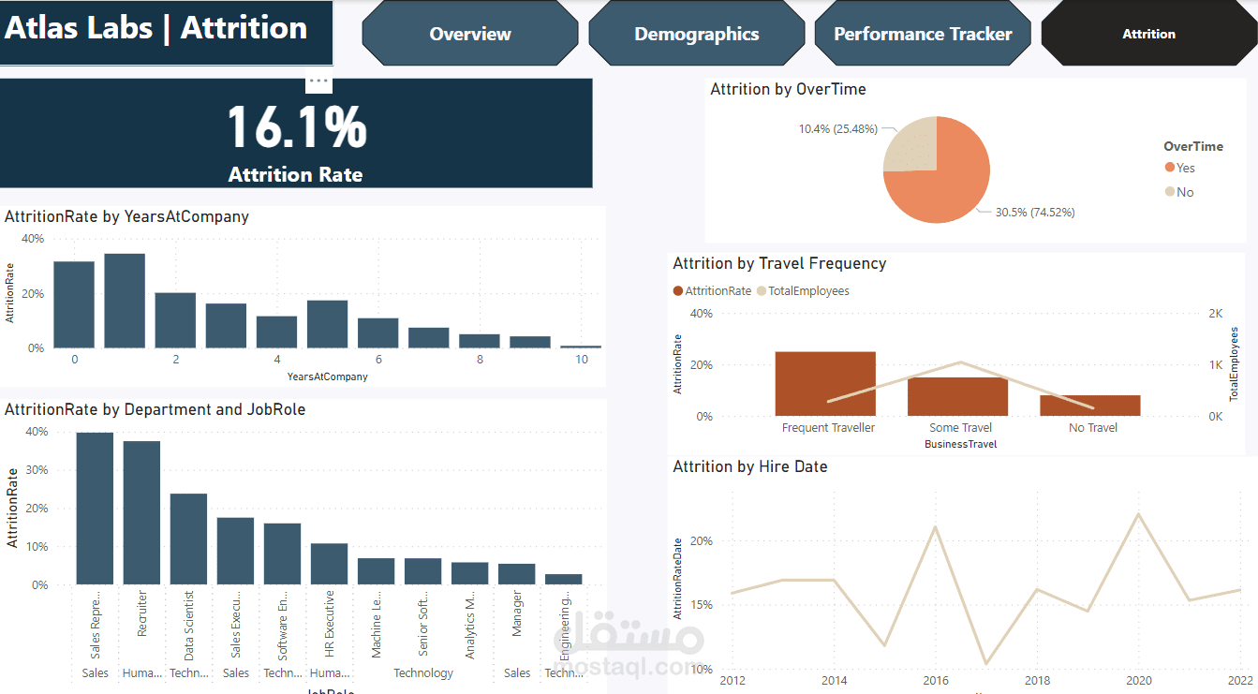Select the YearsAtCompany 0 bar

click(74, 304)
